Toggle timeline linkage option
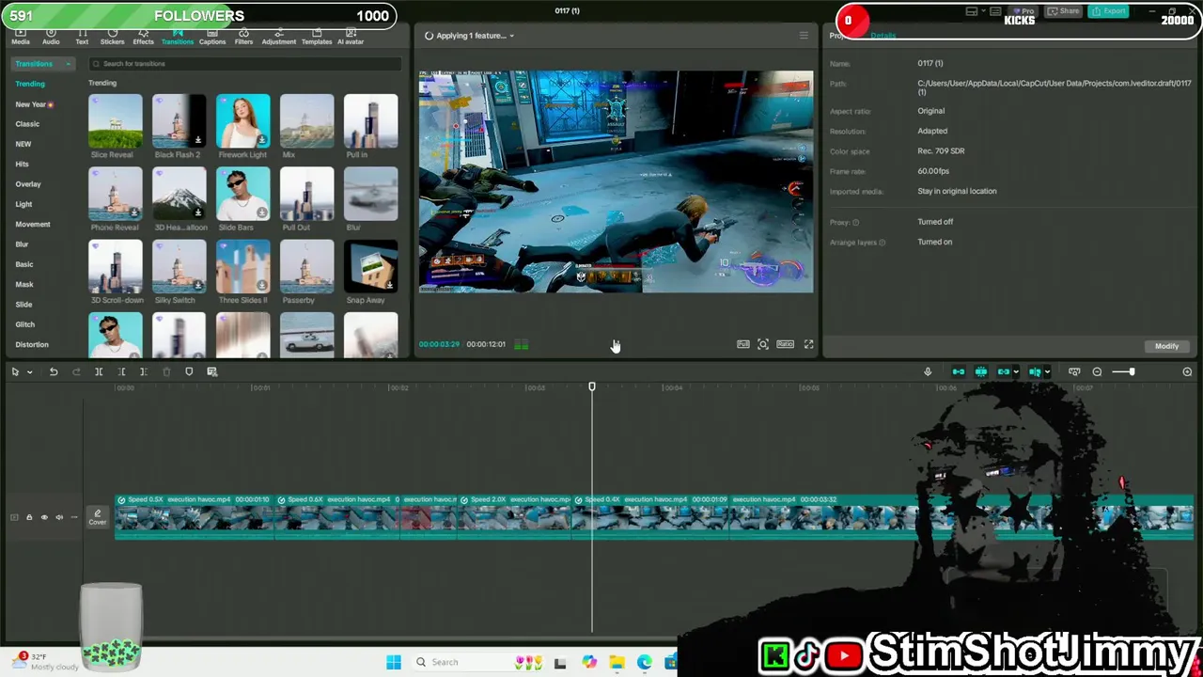The height and width of the screenshot is (677, 1203). (x=1003, y=372)
